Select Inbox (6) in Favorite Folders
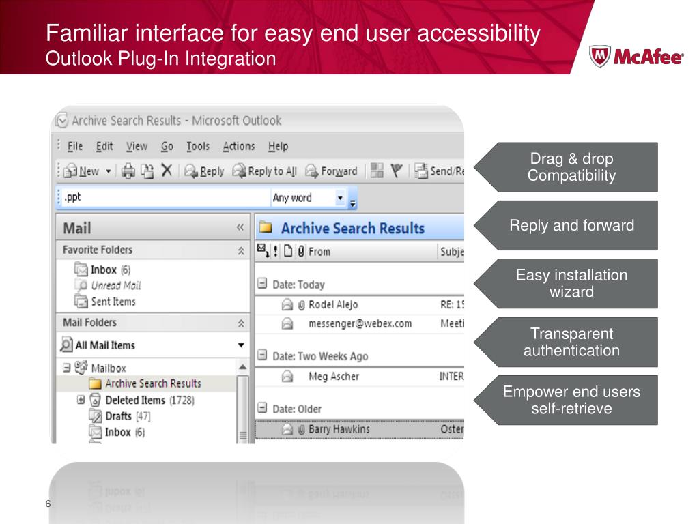 point(103,270)
